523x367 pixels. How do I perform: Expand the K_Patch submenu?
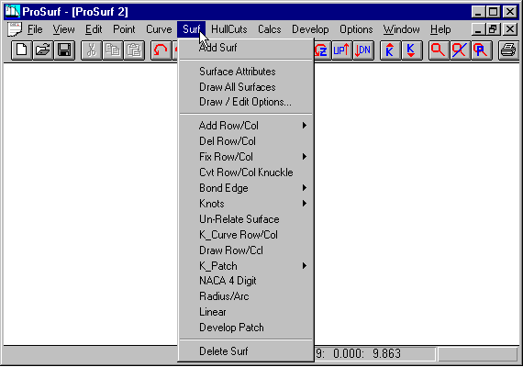tap(246, 266)
